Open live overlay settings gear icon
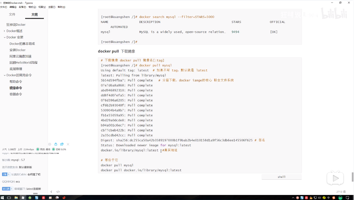Screen dimensions: 354x200 (x=50, y=144)
